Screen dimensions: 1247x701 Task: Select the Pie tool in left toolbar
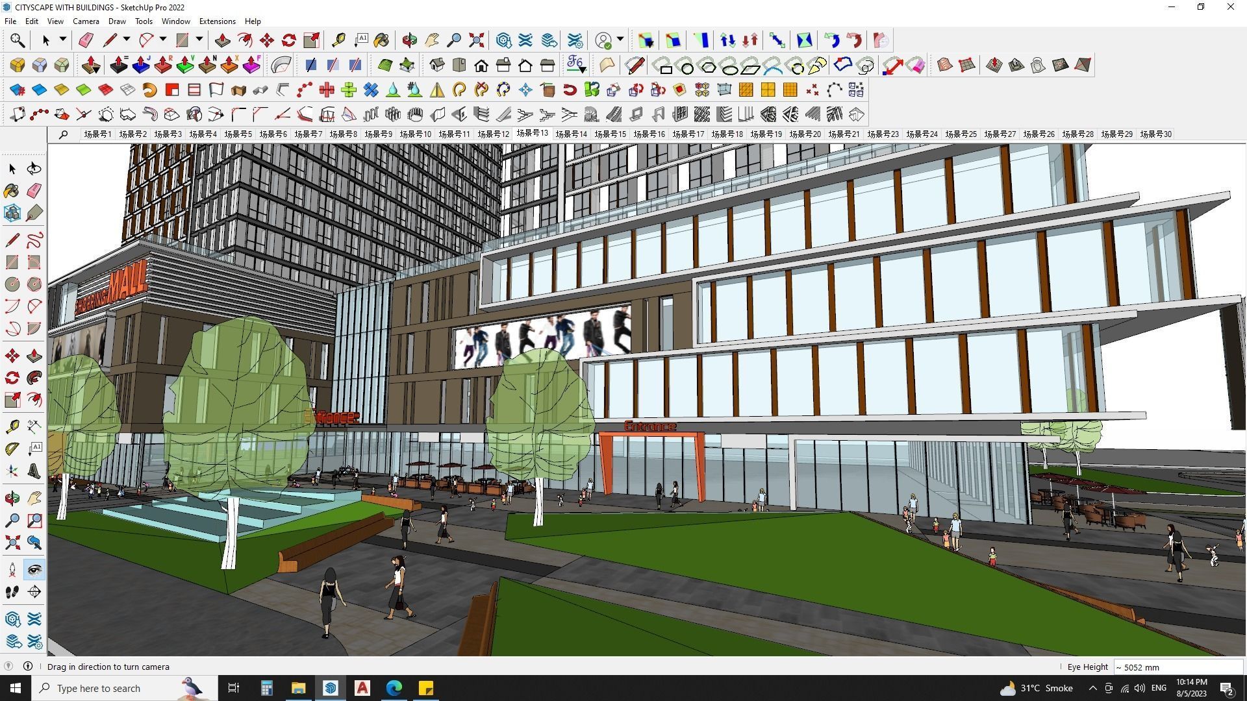(34, 328)
